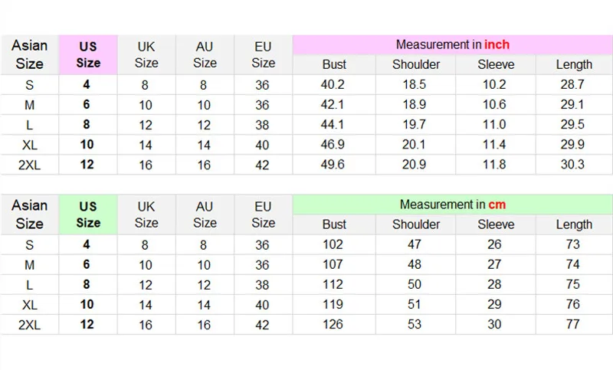Click the 11.0 sleeve measurement
This screenshot has height=370, width=613.
(x=495, y=125)
